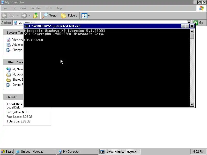This screenshot has width=207, height=155.
Task: Close the CMD.exe window
Action: point(192,26)
